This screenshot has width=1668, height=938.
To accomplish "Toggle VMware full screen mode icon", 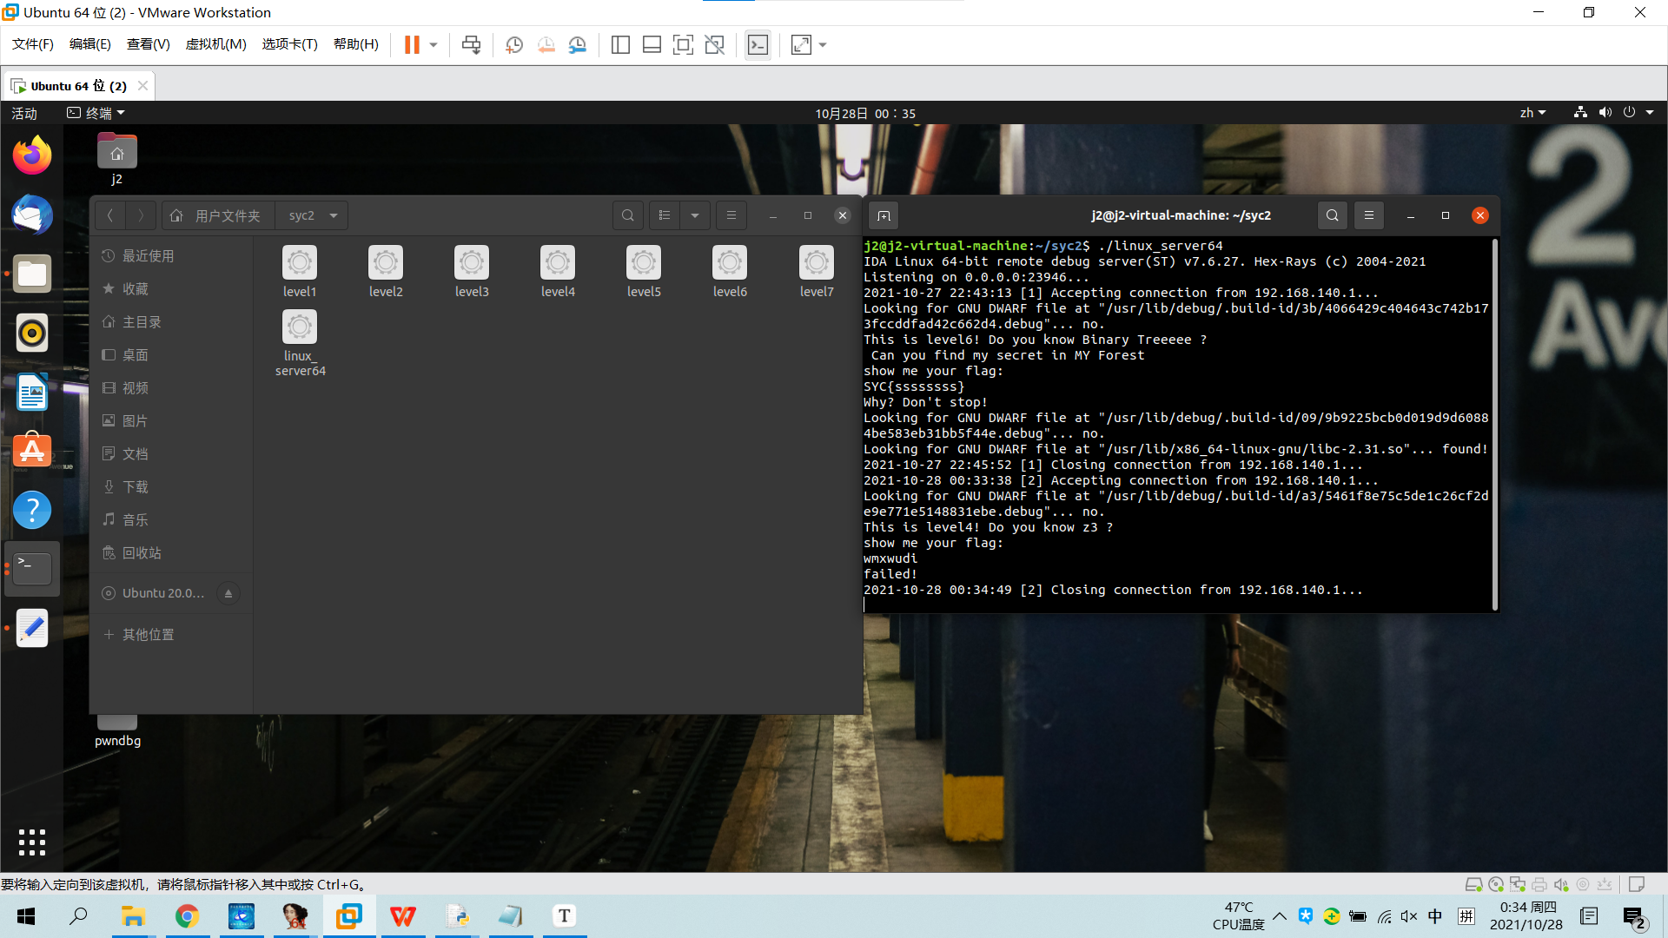I will click(683, 45).
